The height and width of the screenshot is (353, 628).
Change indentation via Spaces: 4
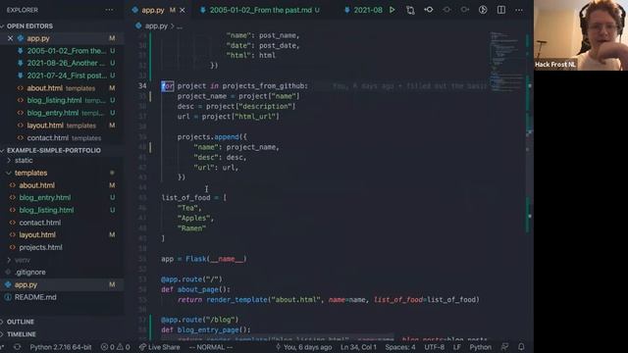click(x=400, y=347)
